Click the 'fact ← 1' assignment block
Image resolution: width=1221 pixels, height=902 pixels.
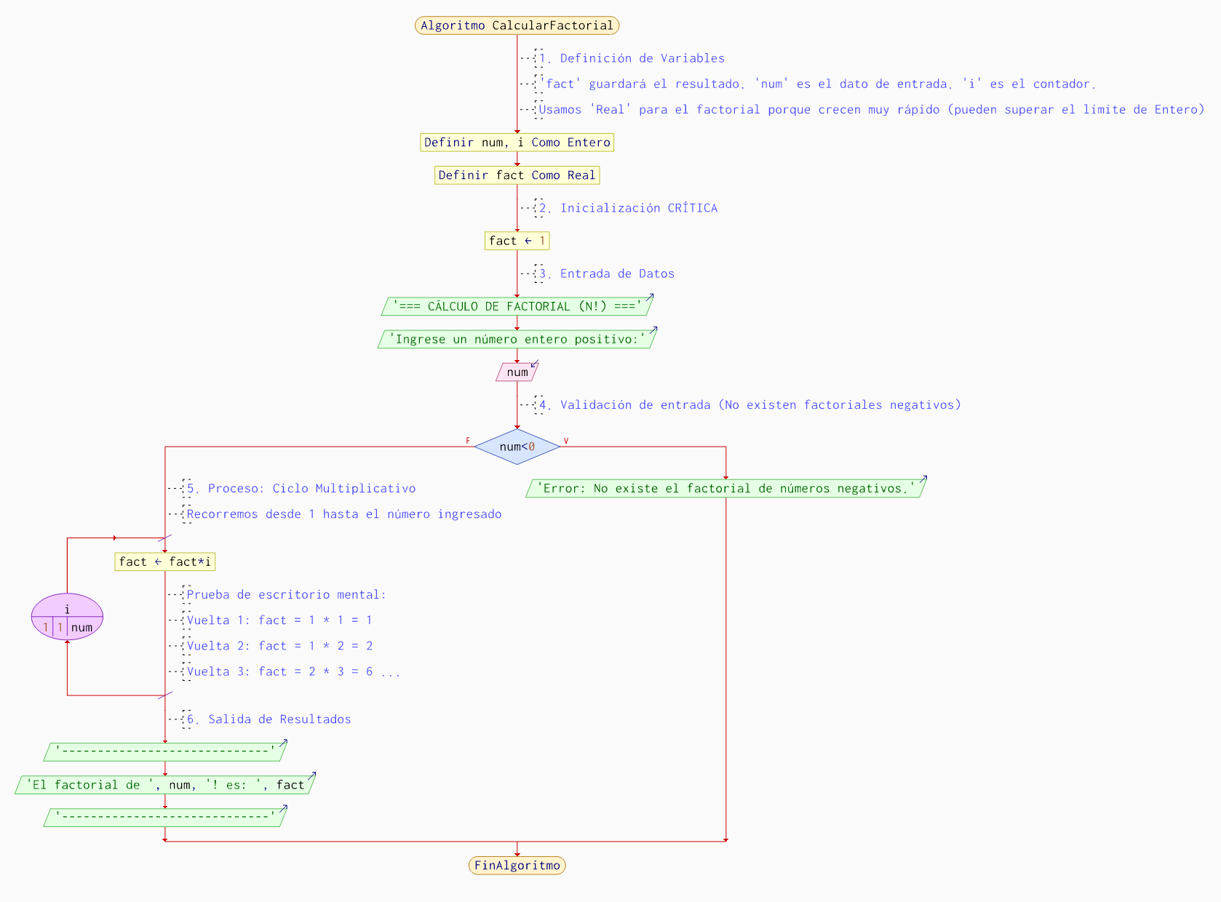tap(517, 241)
